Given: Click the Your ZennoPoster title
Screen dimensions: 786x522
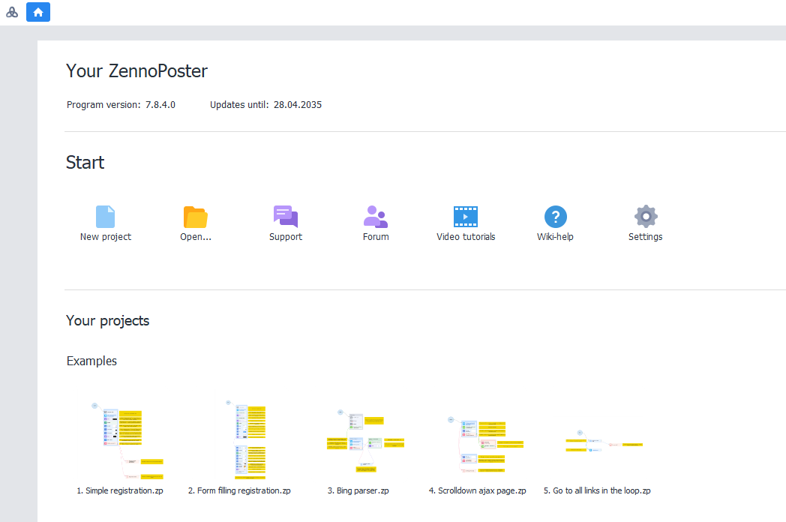Looking at the screenshot, I should tap(136, 70).
